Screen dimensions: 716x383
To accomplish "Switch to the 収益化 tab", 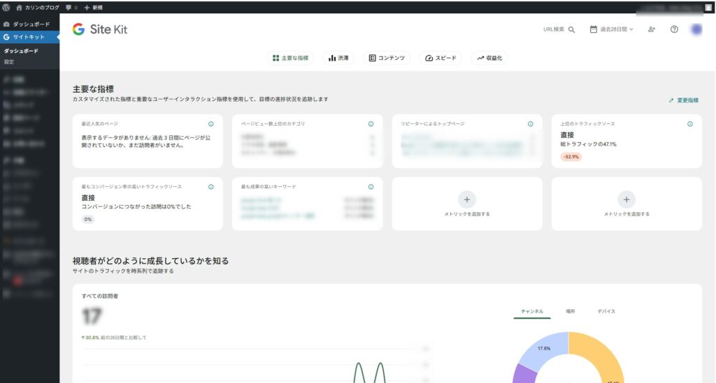I will (489, 58).
